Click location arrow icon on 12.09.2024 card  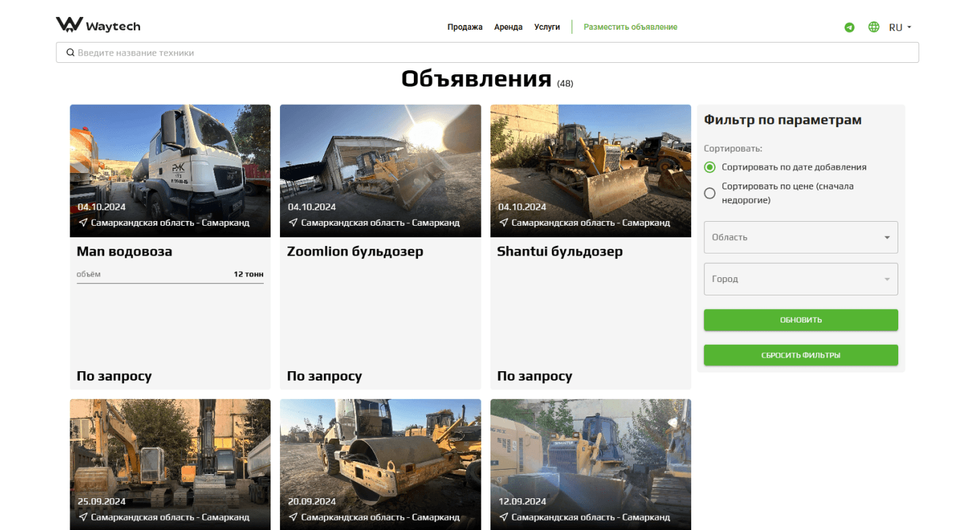point(503,517)
